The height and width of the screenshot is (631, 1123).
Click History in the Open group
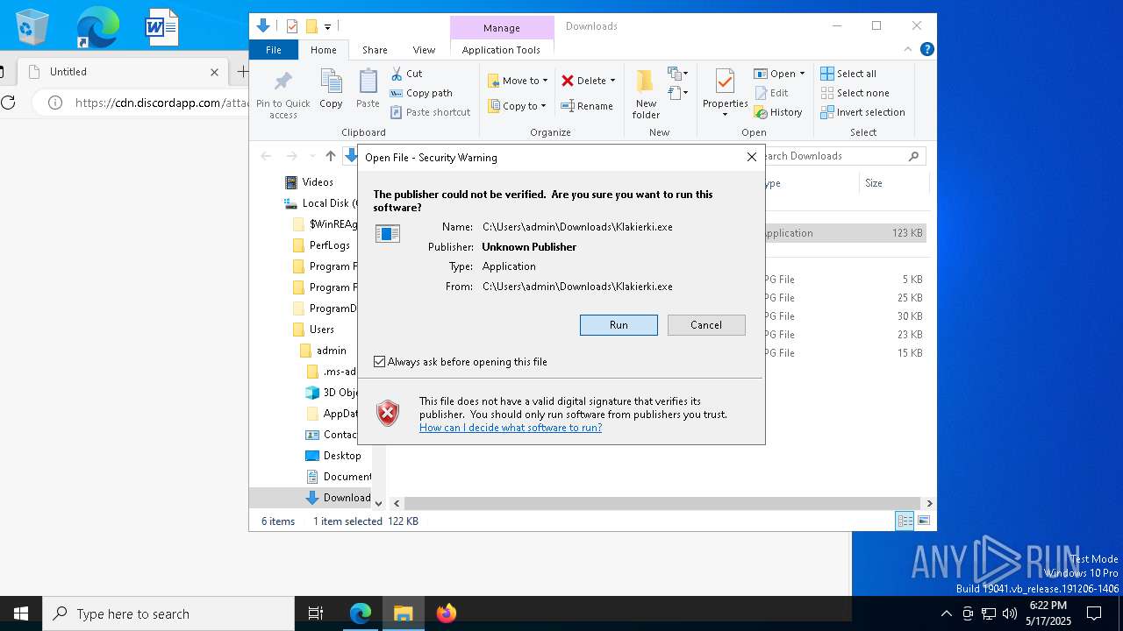778,112
